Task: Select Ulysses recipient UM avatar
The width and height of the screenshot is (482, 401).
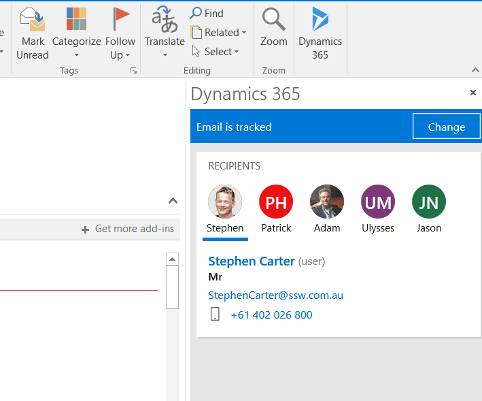Action: pyautogui.click(x=378, y=202)
